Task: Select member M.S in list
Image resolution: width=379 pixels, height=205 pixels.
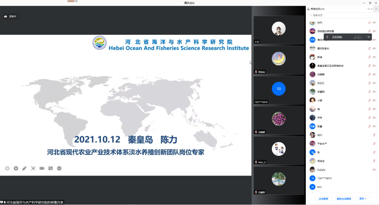Action: click(x=319, y=187)
